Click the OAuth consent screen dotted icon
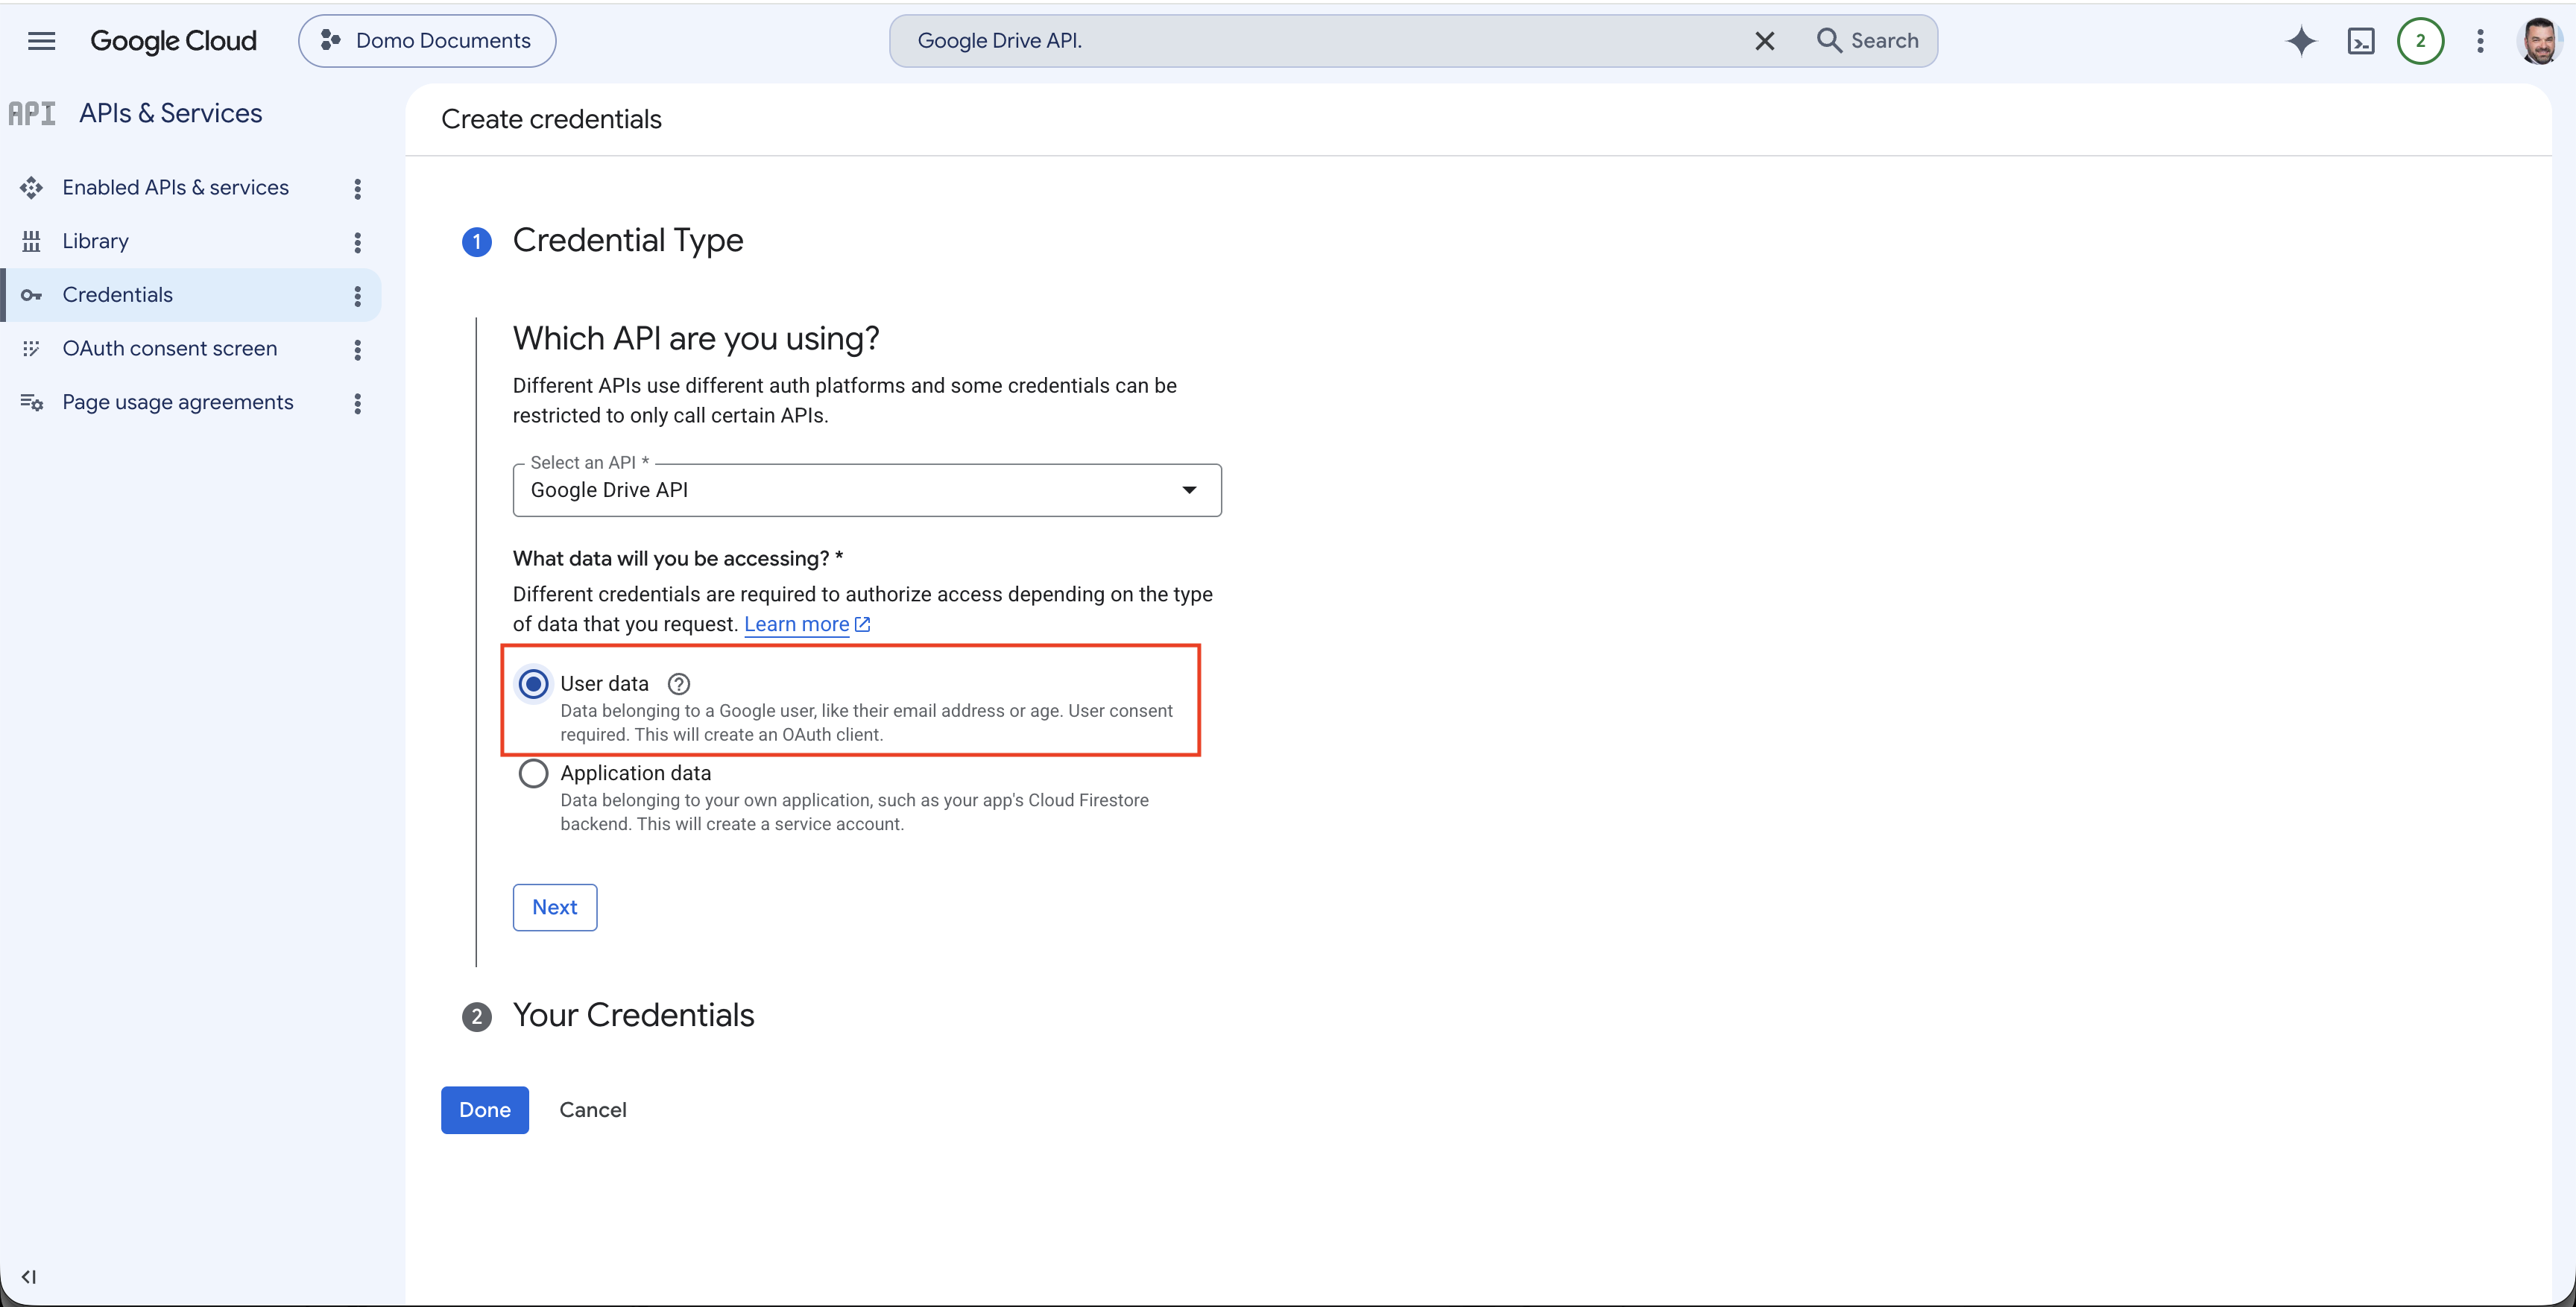The width and height of the screenshot is (2576, 1307). [x=31, y=349]
